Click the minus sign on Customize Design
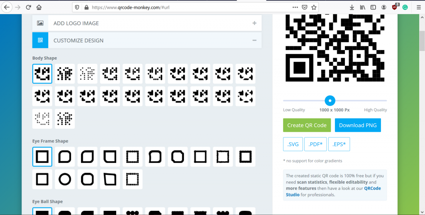 [x=254, y=40]
